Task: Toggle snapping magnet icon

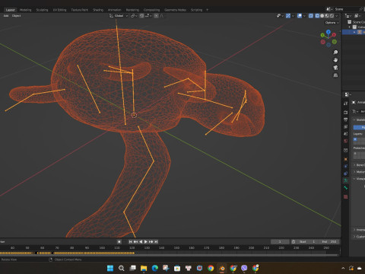Action: 141,16
